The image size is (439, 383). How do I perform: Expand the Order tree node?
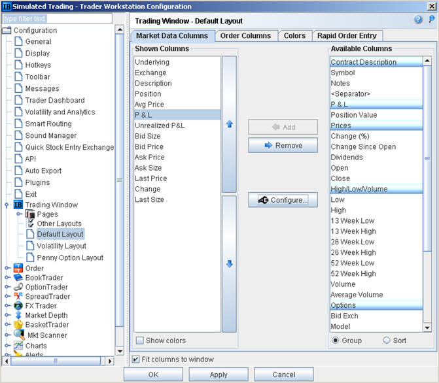point(7,268)
